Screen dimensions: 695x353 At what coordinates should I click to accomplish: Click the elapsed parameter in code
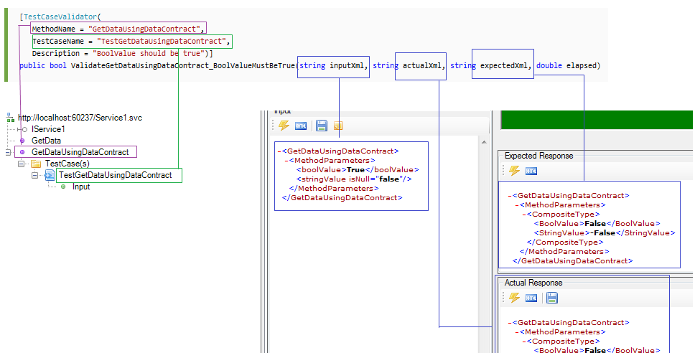tap(581, 65)
